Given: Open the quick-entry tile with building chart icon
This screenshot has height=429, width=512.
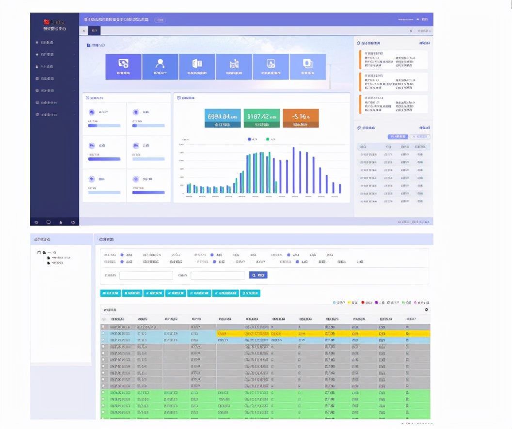Looking at the screenshot, I should point(234,66).
